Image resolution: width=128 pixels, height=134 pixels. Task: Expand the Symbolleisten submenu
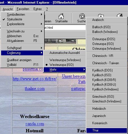pyautogui.click(x=22, y=15)
